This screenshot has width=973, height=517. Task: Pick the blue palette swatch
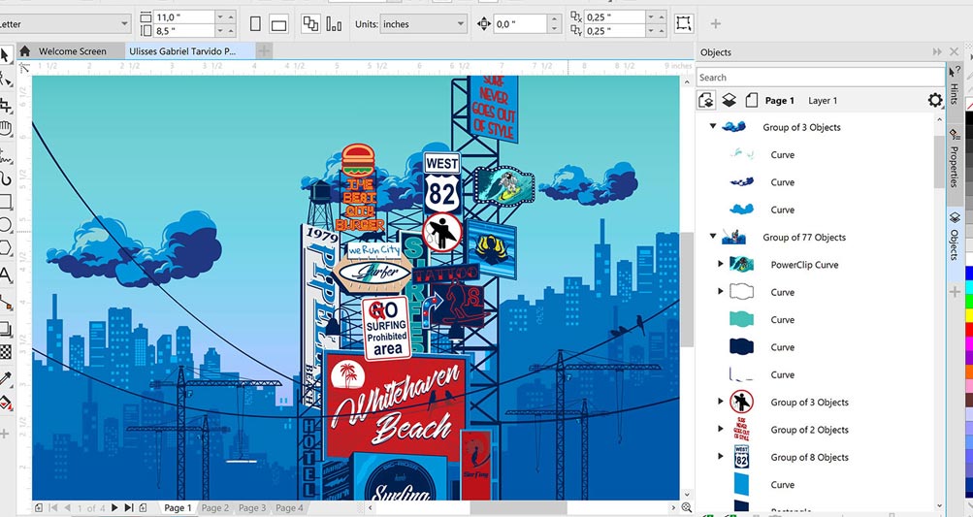click(969, 273)
